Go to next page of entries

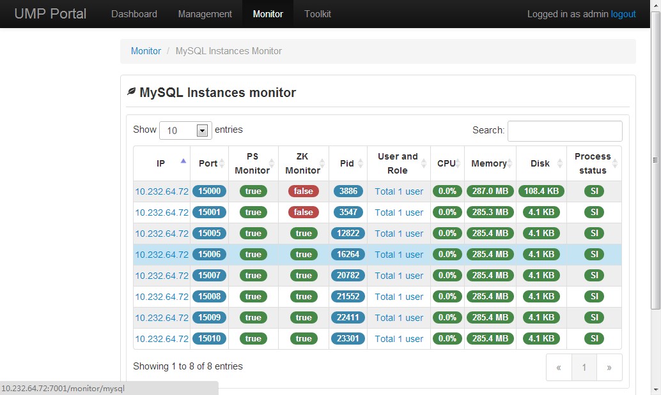(609, 367)
